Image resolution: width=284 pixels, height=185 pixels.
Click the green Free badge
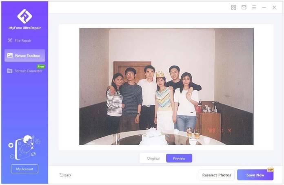(x=41, y=66)
